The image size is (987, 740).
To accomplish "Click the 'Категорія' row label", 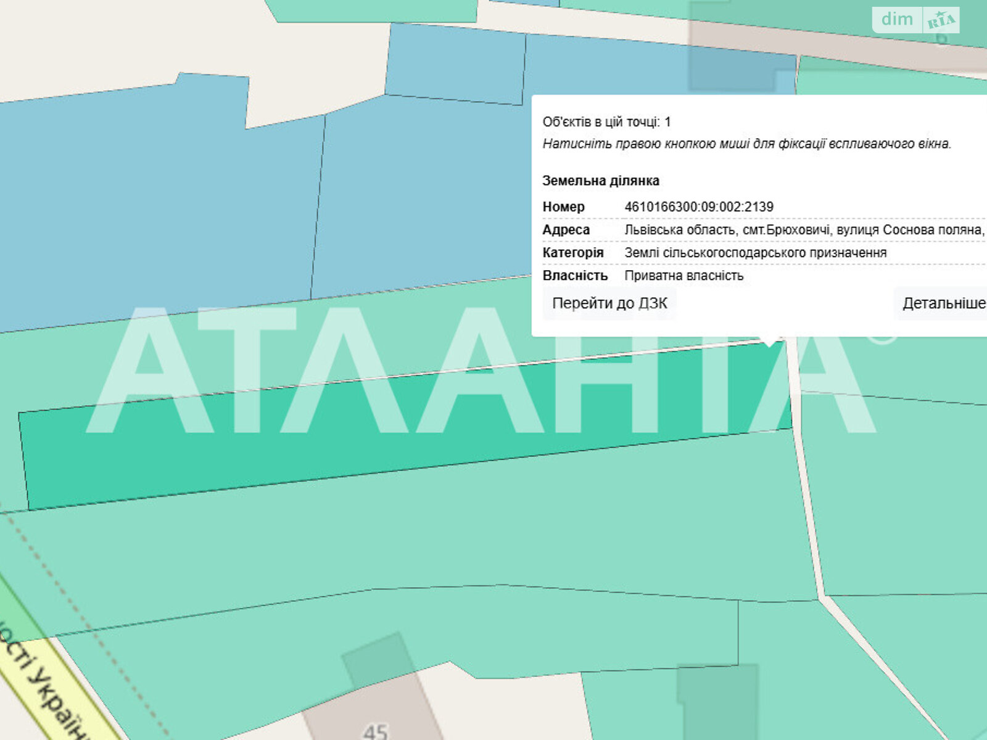I will pyautogui.click(x=573, y=253).
